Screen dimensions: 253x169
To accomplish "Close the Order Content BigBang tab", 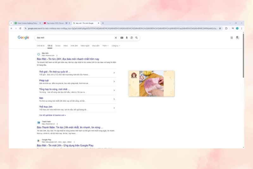I will tap(40, 23).
